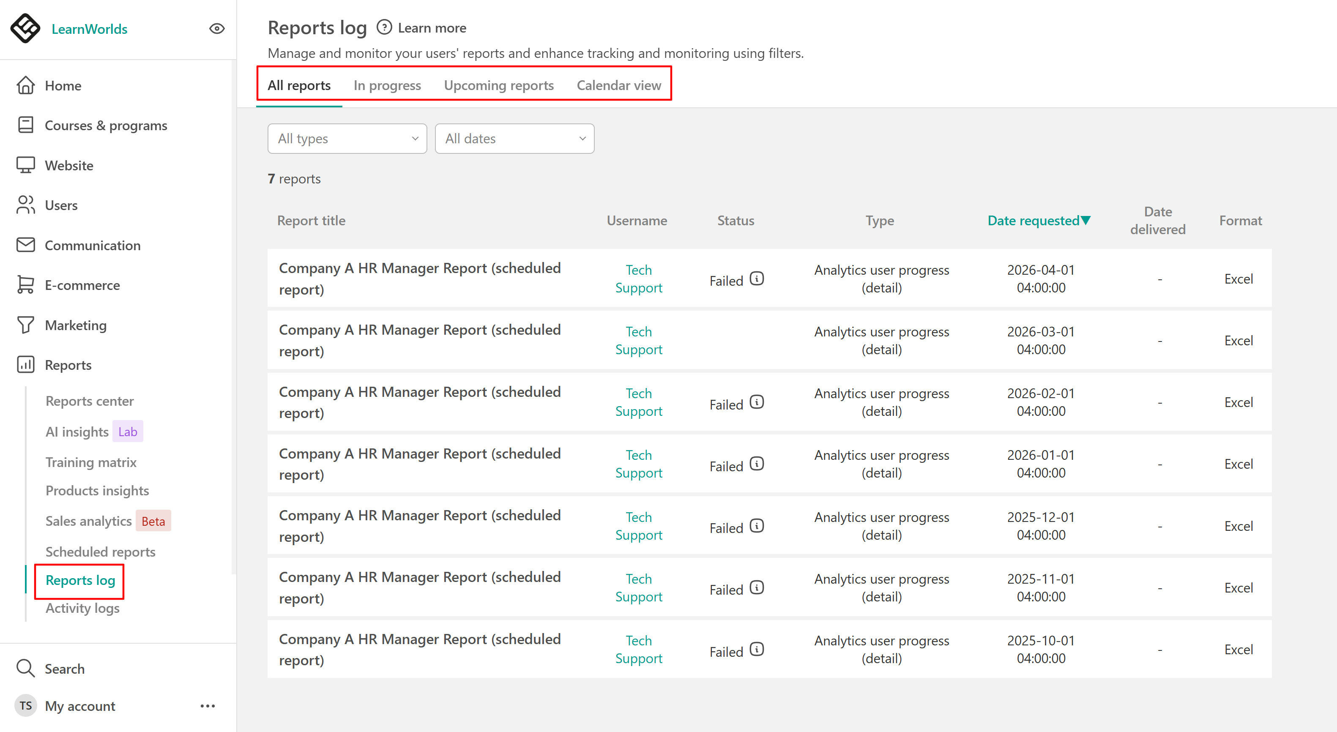
Task: Open the Activity logs sidebar item
Action: pos(82,608)
